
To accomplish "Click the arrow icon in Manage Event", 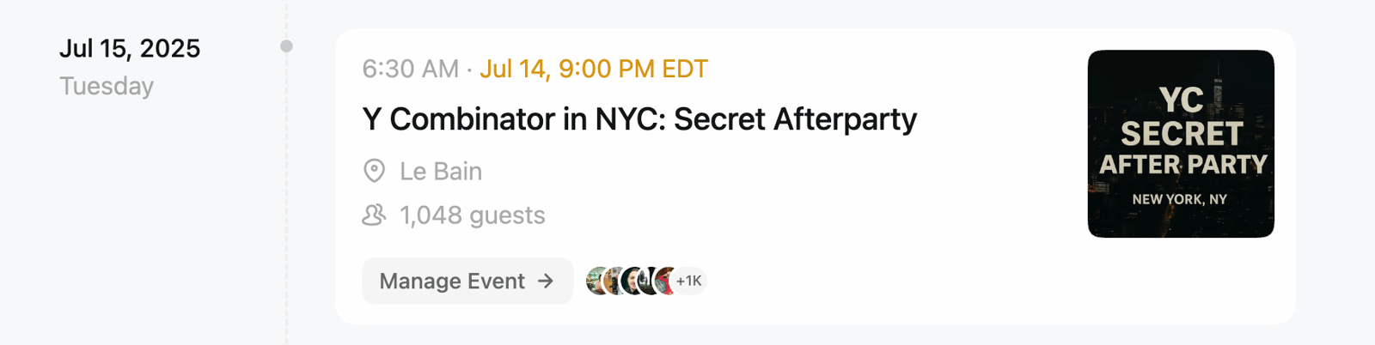I will coord(546,281).
